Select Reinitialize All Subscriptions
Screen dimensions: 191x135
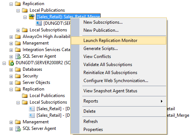119,73
